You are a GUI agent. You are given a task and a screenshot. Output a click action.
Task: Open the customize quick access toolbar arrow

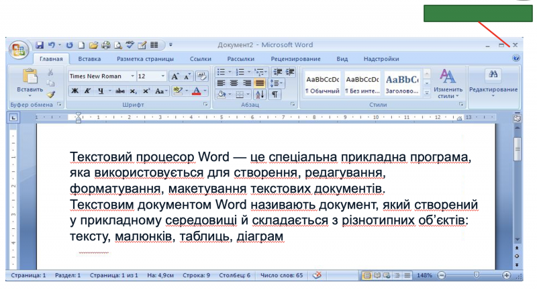coord(170,45)
